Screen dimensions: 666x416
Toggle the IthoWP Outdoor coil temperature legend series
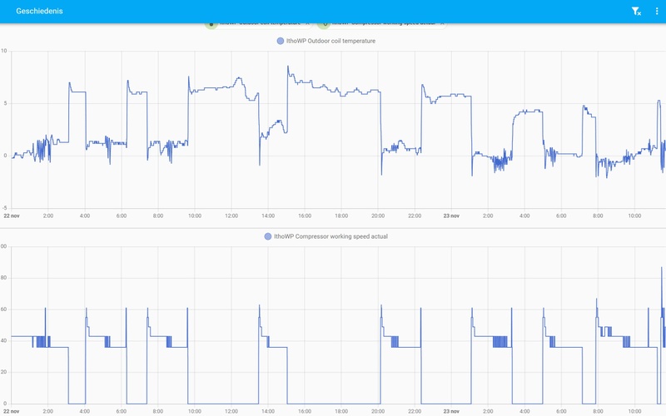pos(326,41)
